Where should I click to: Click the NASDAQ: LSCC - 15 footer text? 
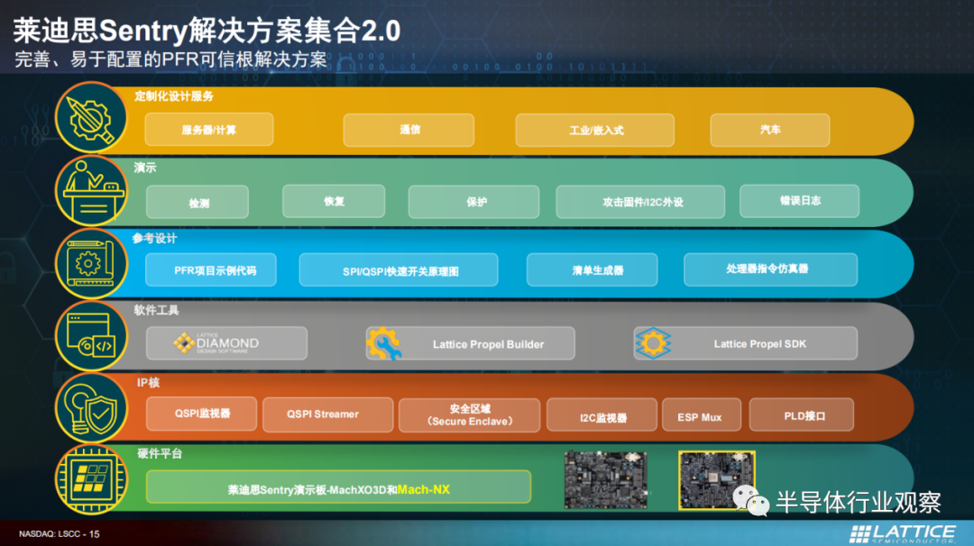(59, 533)
